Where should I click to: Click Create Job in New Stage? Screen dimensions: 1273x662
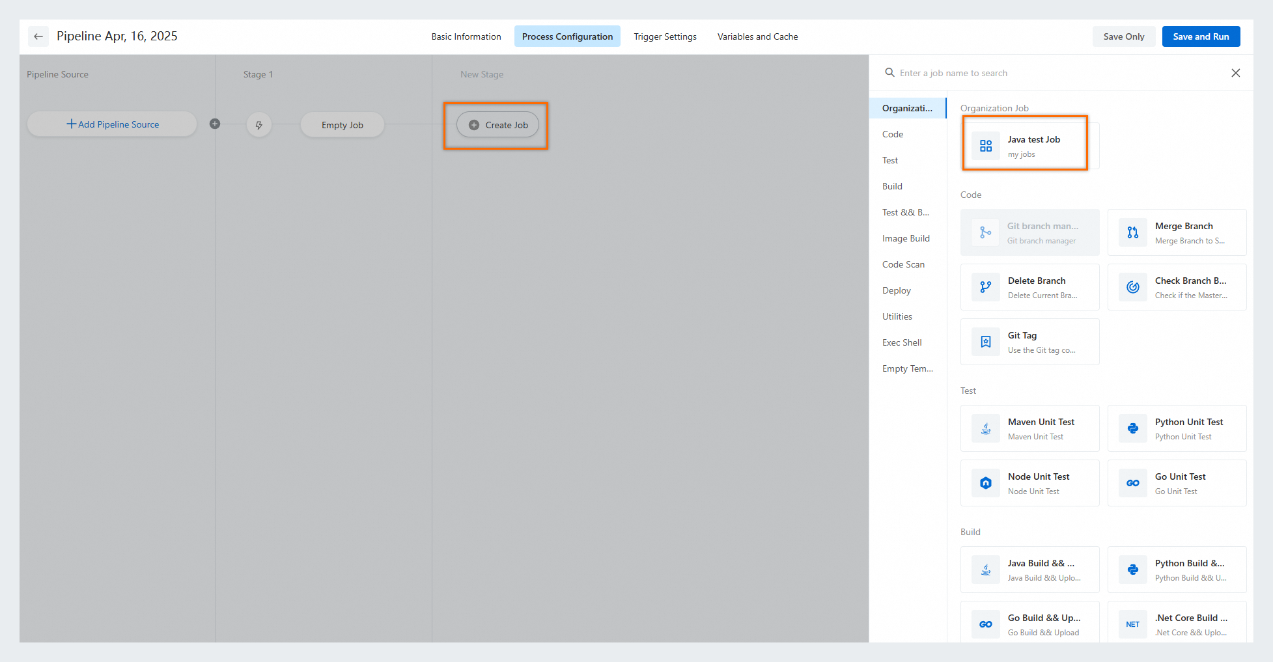tap(498, 125)
